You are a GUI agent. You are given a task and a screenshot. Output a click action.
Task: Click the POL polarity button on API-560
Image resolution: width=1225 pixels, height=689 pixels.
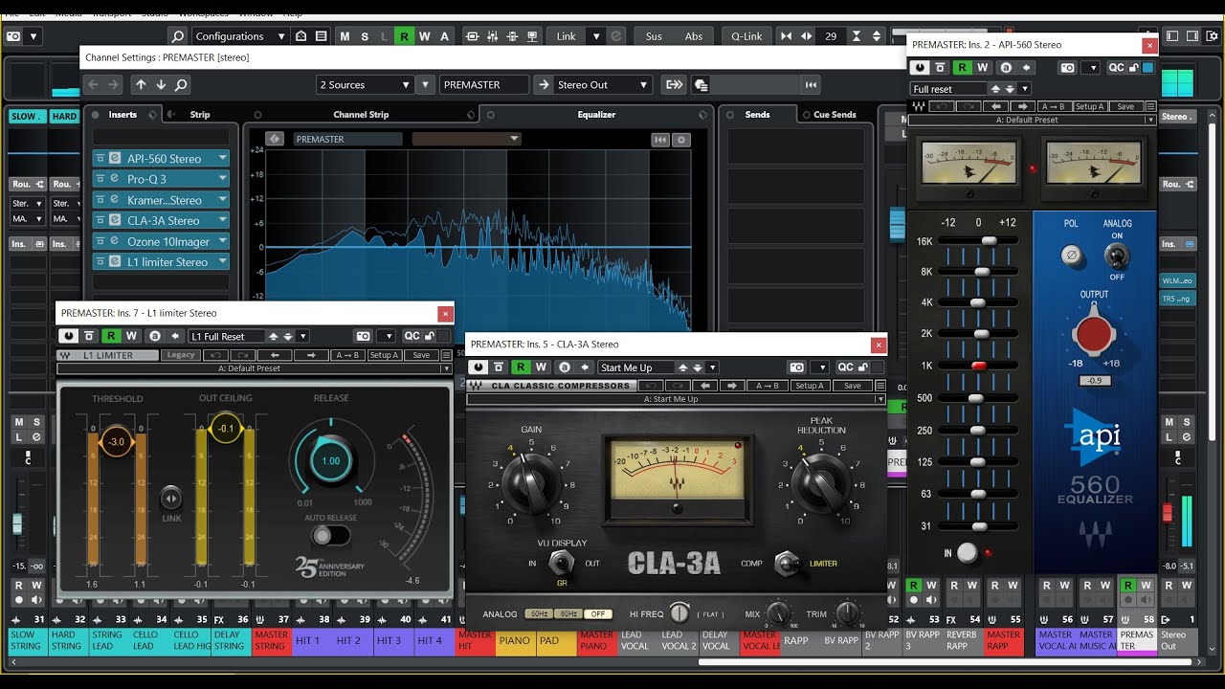(x=1072, y=256)
